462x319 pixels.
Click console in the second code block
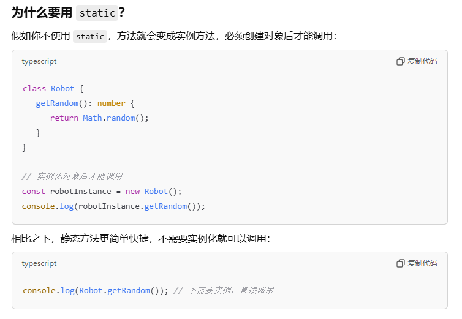pyautogui.click(x=39, y=291)
